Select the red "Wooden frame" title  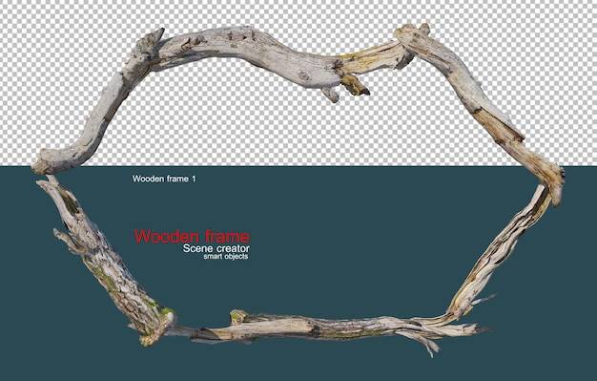pos(192,237)
